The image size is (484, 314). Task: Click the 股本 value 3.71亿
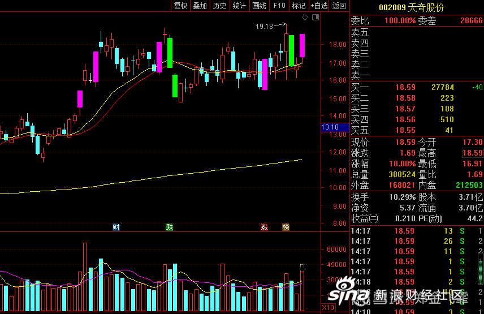point(471,197)
